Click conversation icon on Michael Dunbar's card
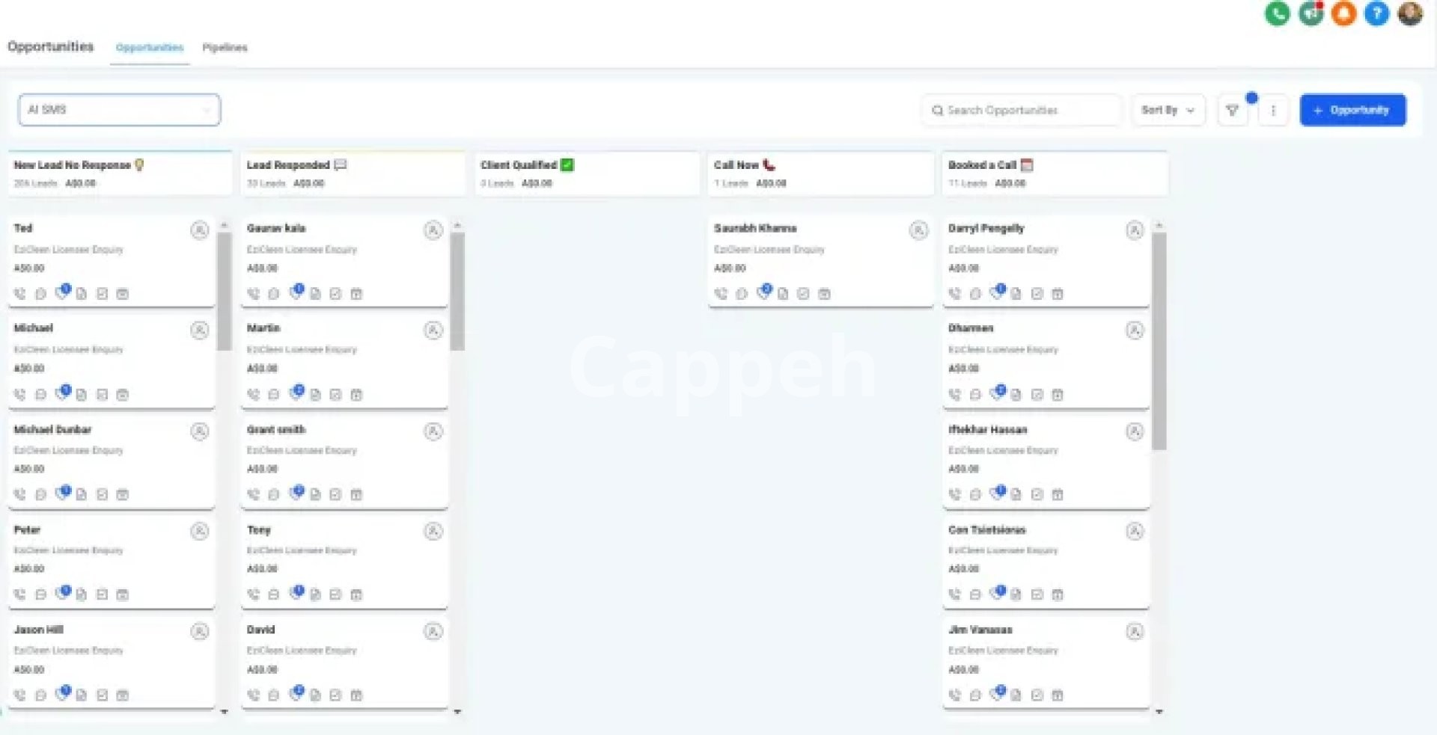Viewport: 1437px width, 735px height. coord(41,494)
